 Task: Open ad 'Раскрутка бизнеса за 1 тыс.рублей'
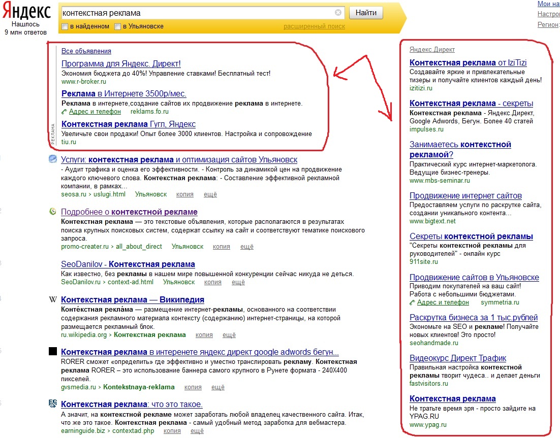coord(474,317)
